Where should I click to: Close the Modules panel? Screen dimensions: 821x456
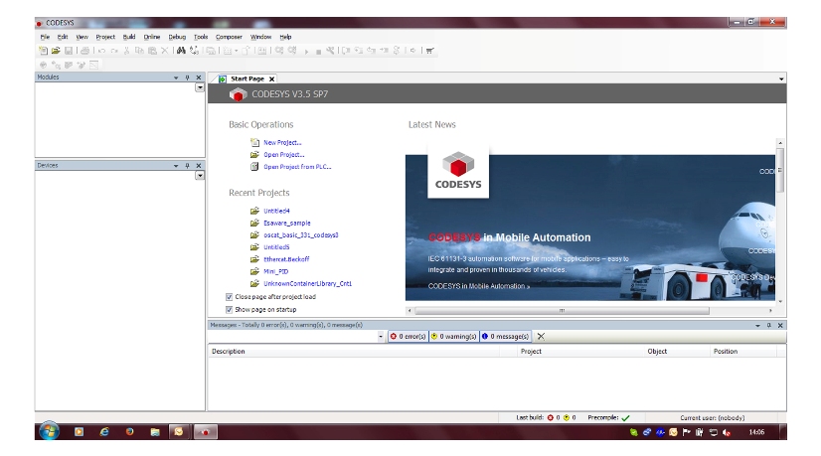coord(199,77)
